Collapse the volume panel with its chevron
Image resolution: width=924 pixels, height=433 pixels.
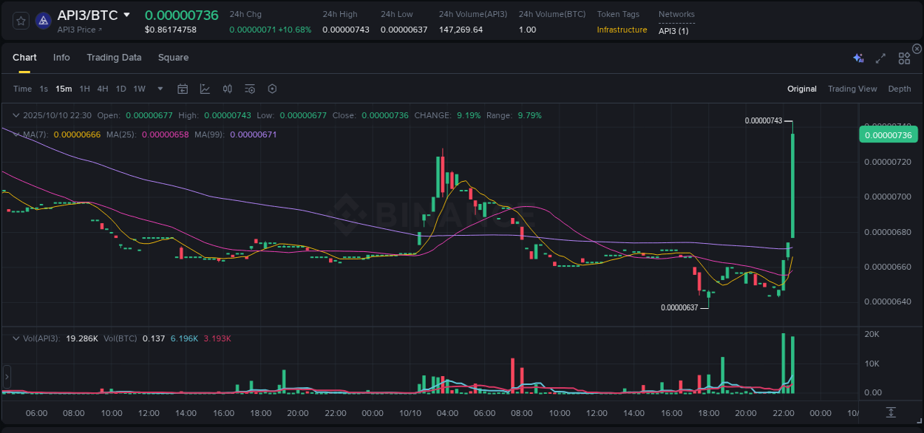[15, 337]
